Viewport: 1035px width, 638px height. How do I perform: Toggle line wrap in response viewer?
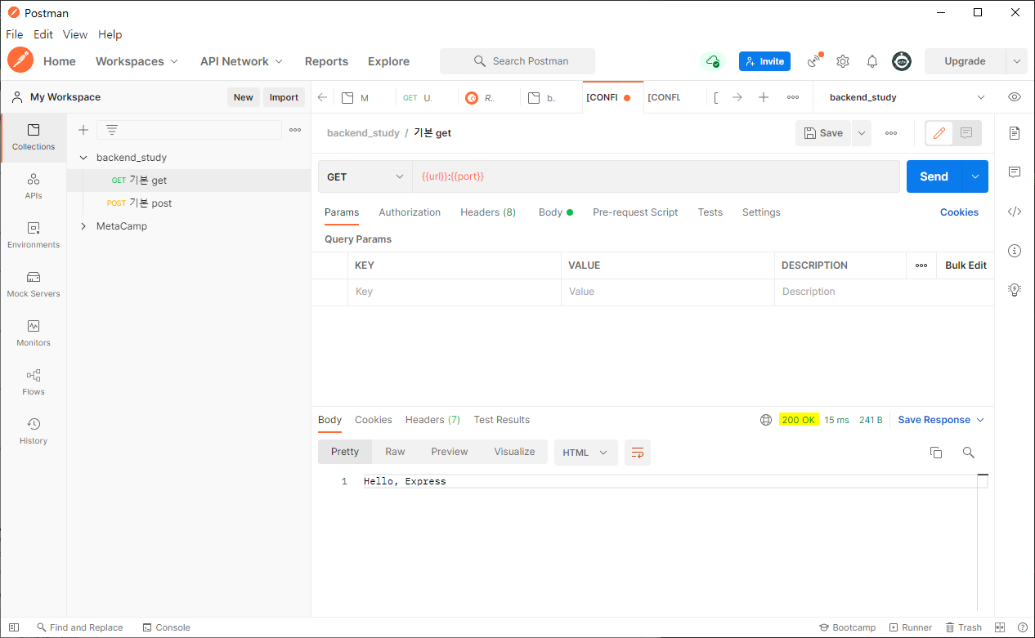click(638, 453)
